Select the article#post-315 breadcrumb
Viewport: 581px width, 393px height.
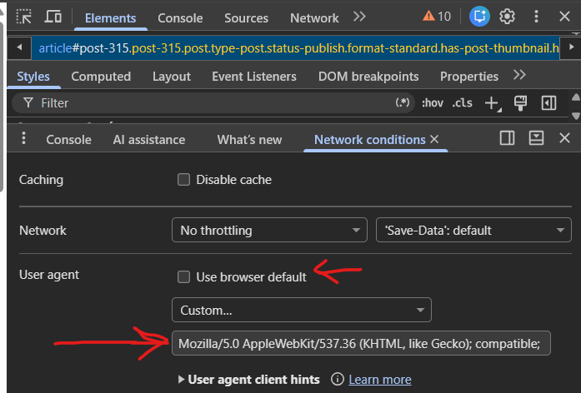point(296,47)
